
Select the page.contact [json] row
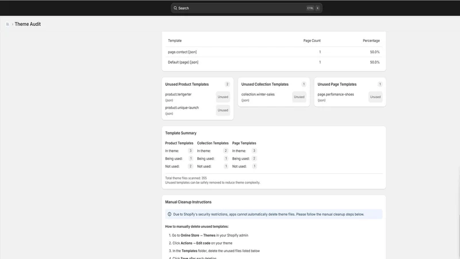tap(274, 52)
